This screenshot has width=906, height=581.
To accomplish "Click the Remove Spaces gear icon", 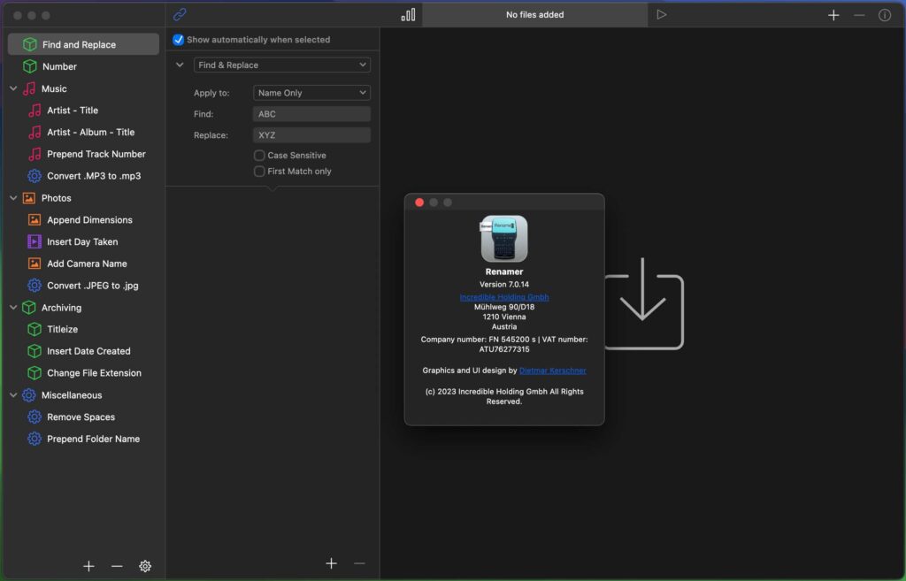I will [x=34, y=417].
